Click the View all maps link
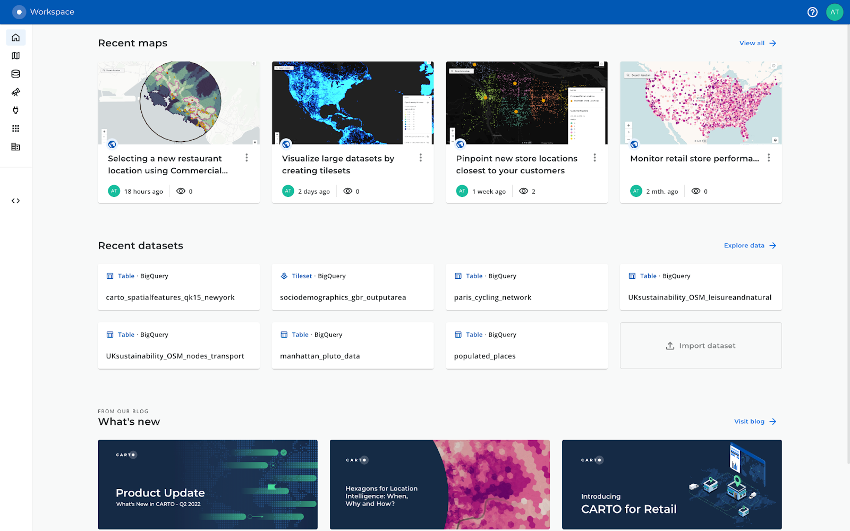The width and height of the screenshot is (850, 531). pyautogui.click(x=757, y=43)
